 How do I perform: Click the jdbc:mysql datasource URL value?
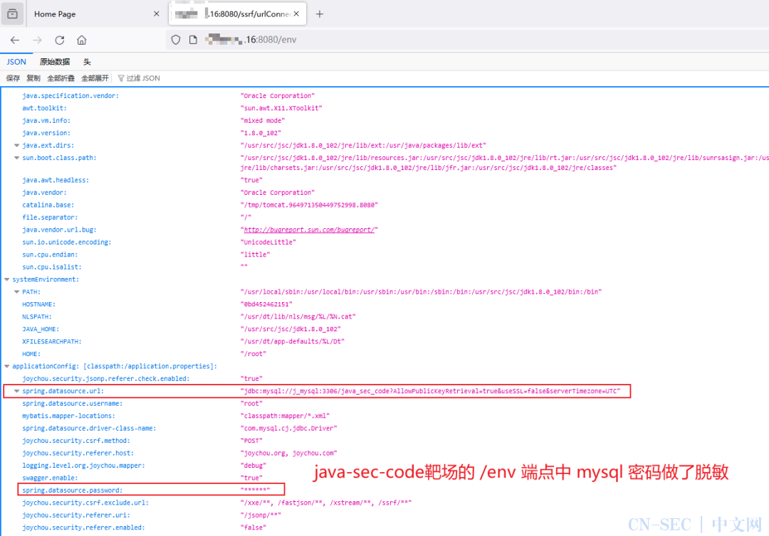430,391
